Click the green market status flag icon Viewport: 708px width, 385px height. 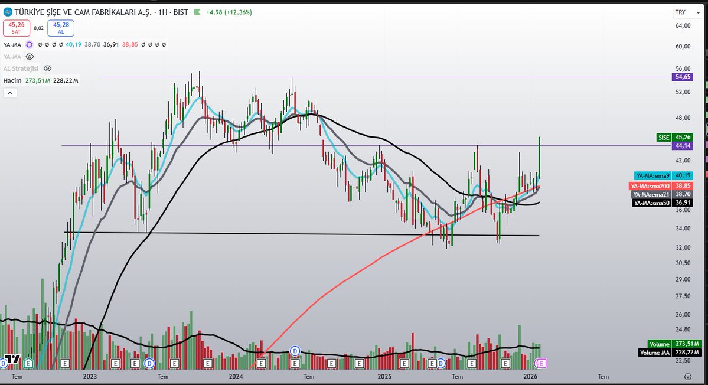(x=197, y=12)
